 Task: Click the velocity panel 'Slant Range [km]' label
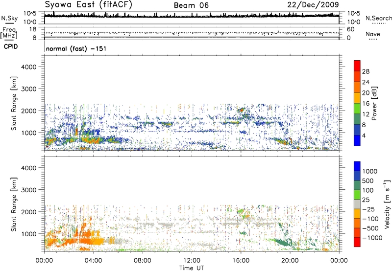[14, 204]
